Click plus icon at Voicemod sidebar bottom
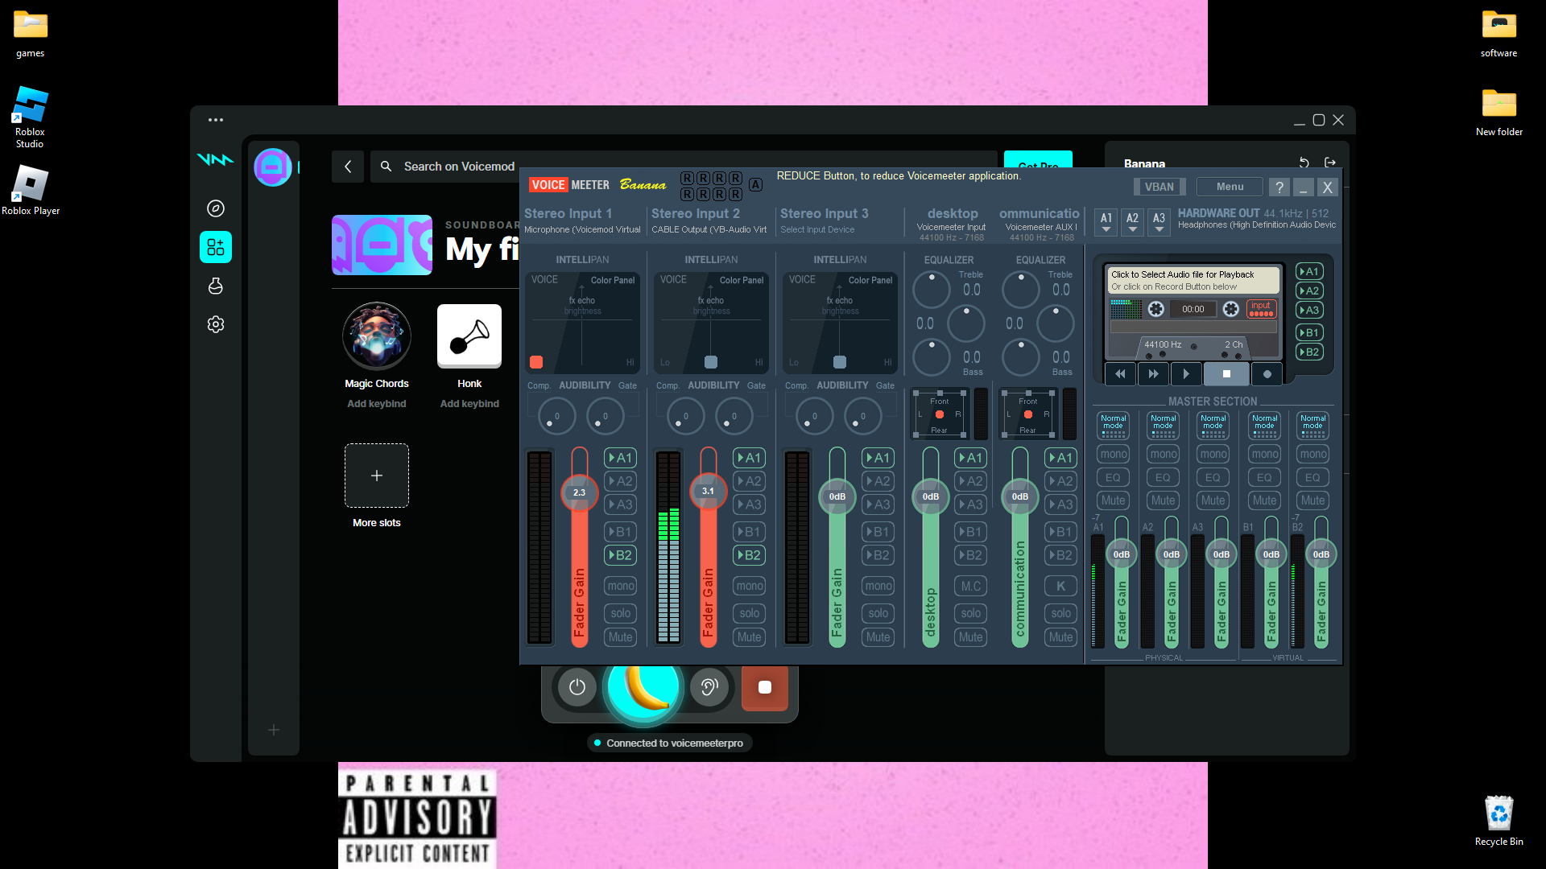1546x869 pixels. point(274,730)
